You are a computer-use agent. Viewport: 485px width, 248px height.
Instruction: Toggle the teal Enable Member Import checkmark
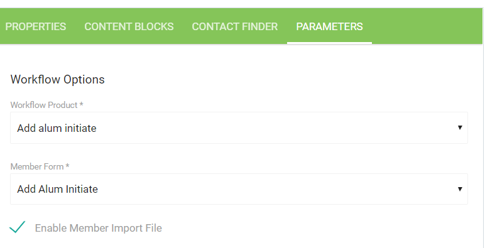tap(18, 227)
